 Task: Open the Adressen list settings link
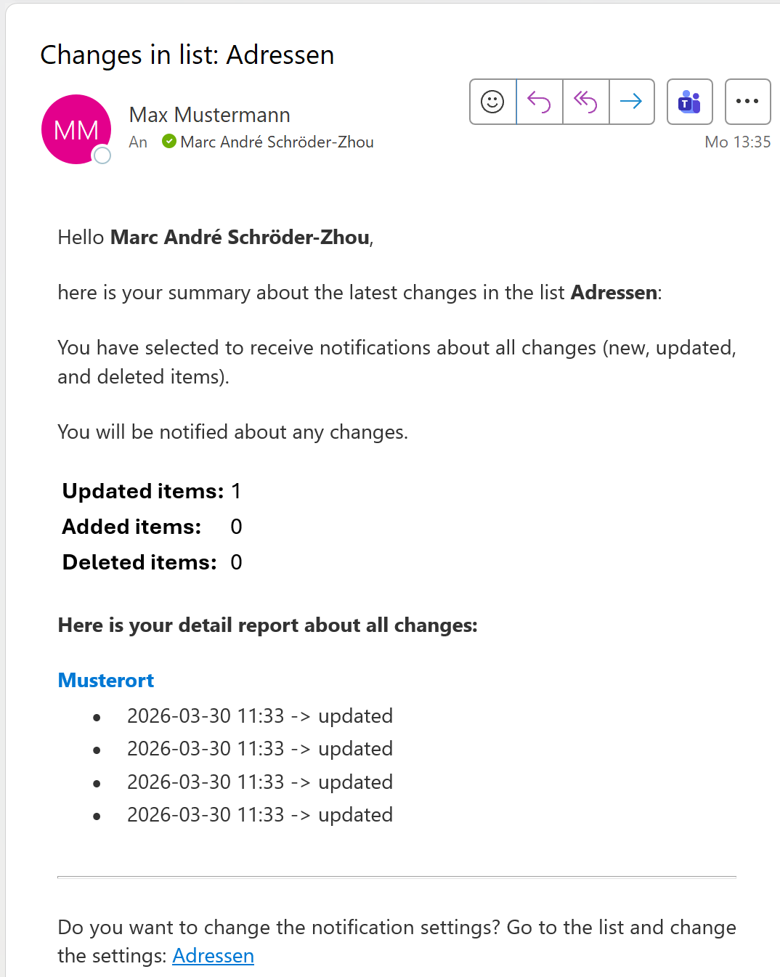point(213,956)
